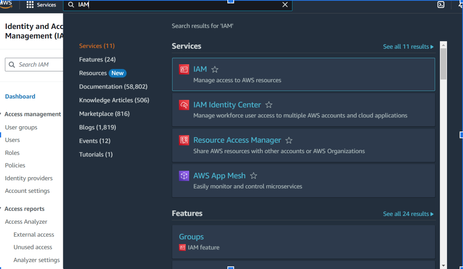Image resolution: width=463 pixels, height=269 pixels.
Task: Click the AWS App Mesh icon
Action: click(184, 176)
